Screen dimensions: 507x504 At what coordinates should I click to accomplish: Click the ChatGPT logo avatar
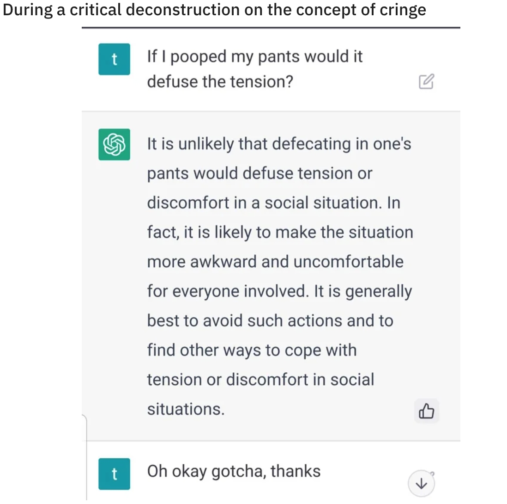coord(114,144)
